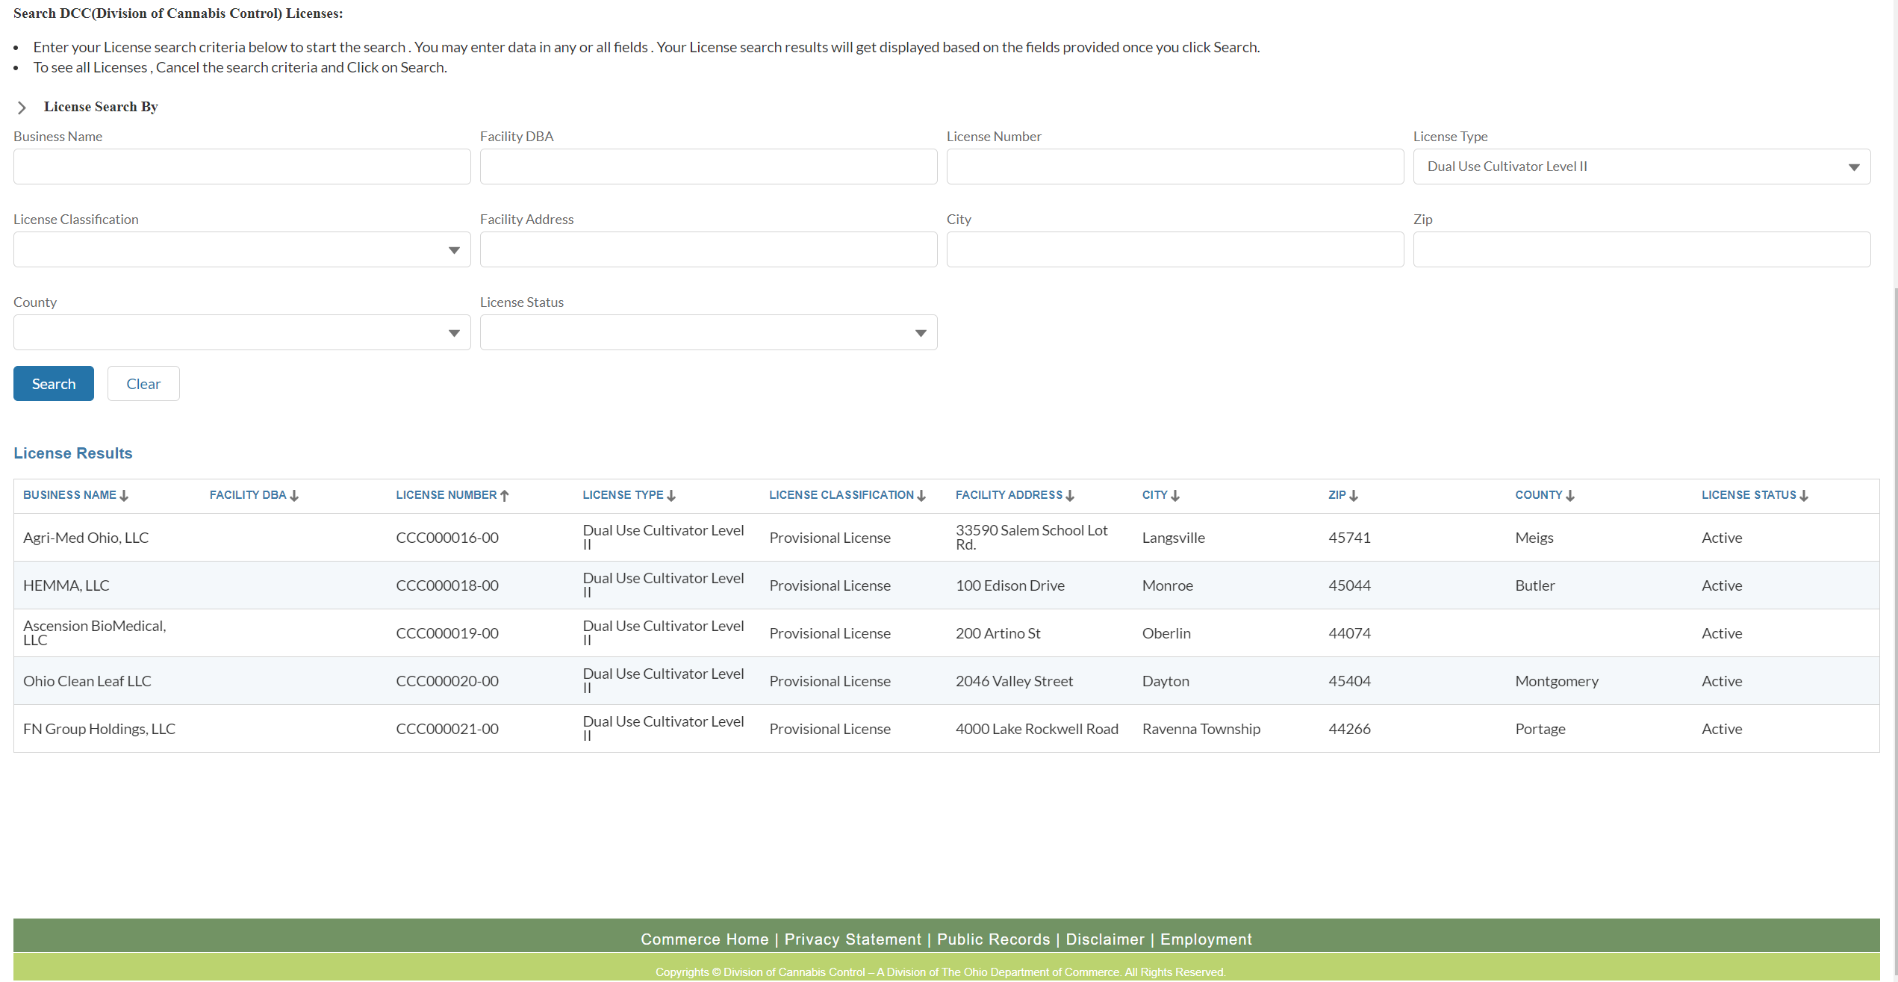Focus the City input field

(x=1175, y=249)
